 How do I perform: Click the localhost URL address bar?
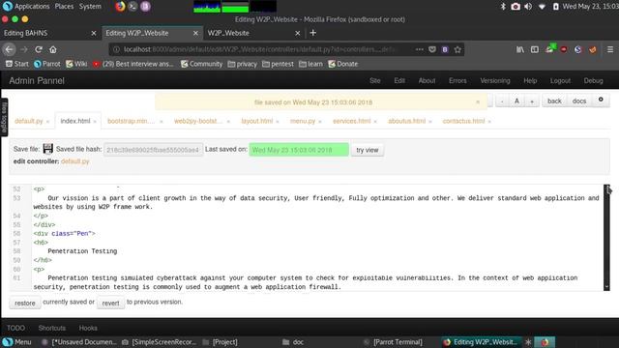(x=260, y=49)
